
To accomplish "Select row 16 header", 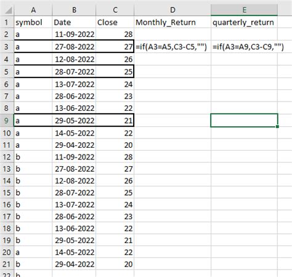I will pos(7,204).
